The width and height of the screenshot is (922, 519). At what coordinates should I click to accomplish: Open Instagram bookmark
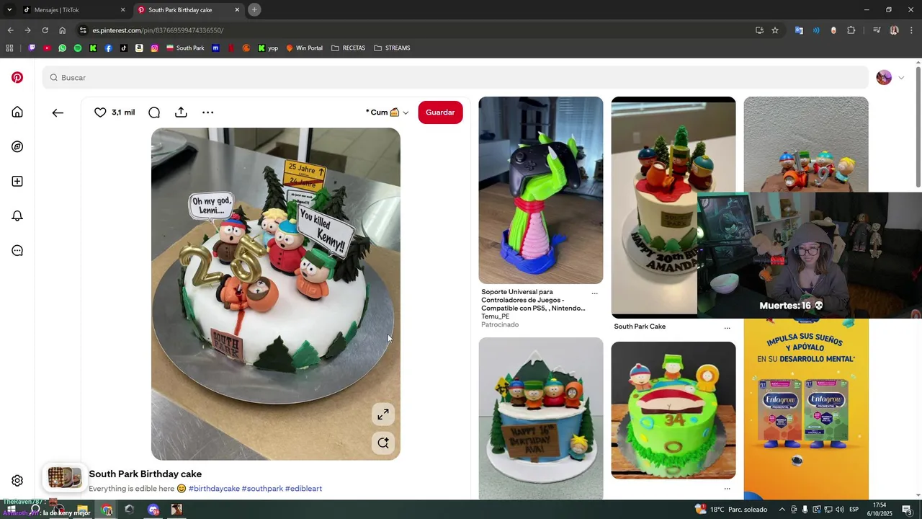(x=154, y=48)
